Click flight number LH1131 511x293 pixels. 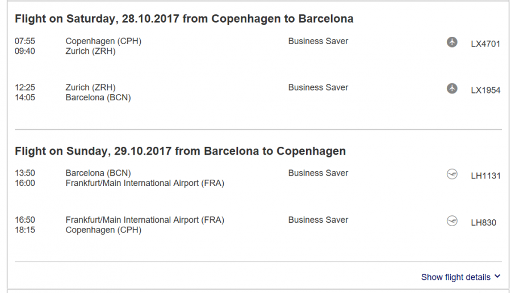485,176
